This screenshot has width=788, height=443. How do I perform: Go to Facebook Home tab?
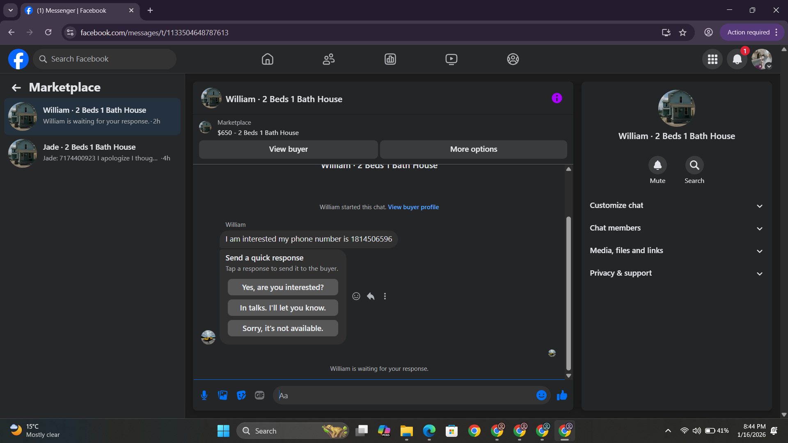pyautogui.click(x=267, y=59)
